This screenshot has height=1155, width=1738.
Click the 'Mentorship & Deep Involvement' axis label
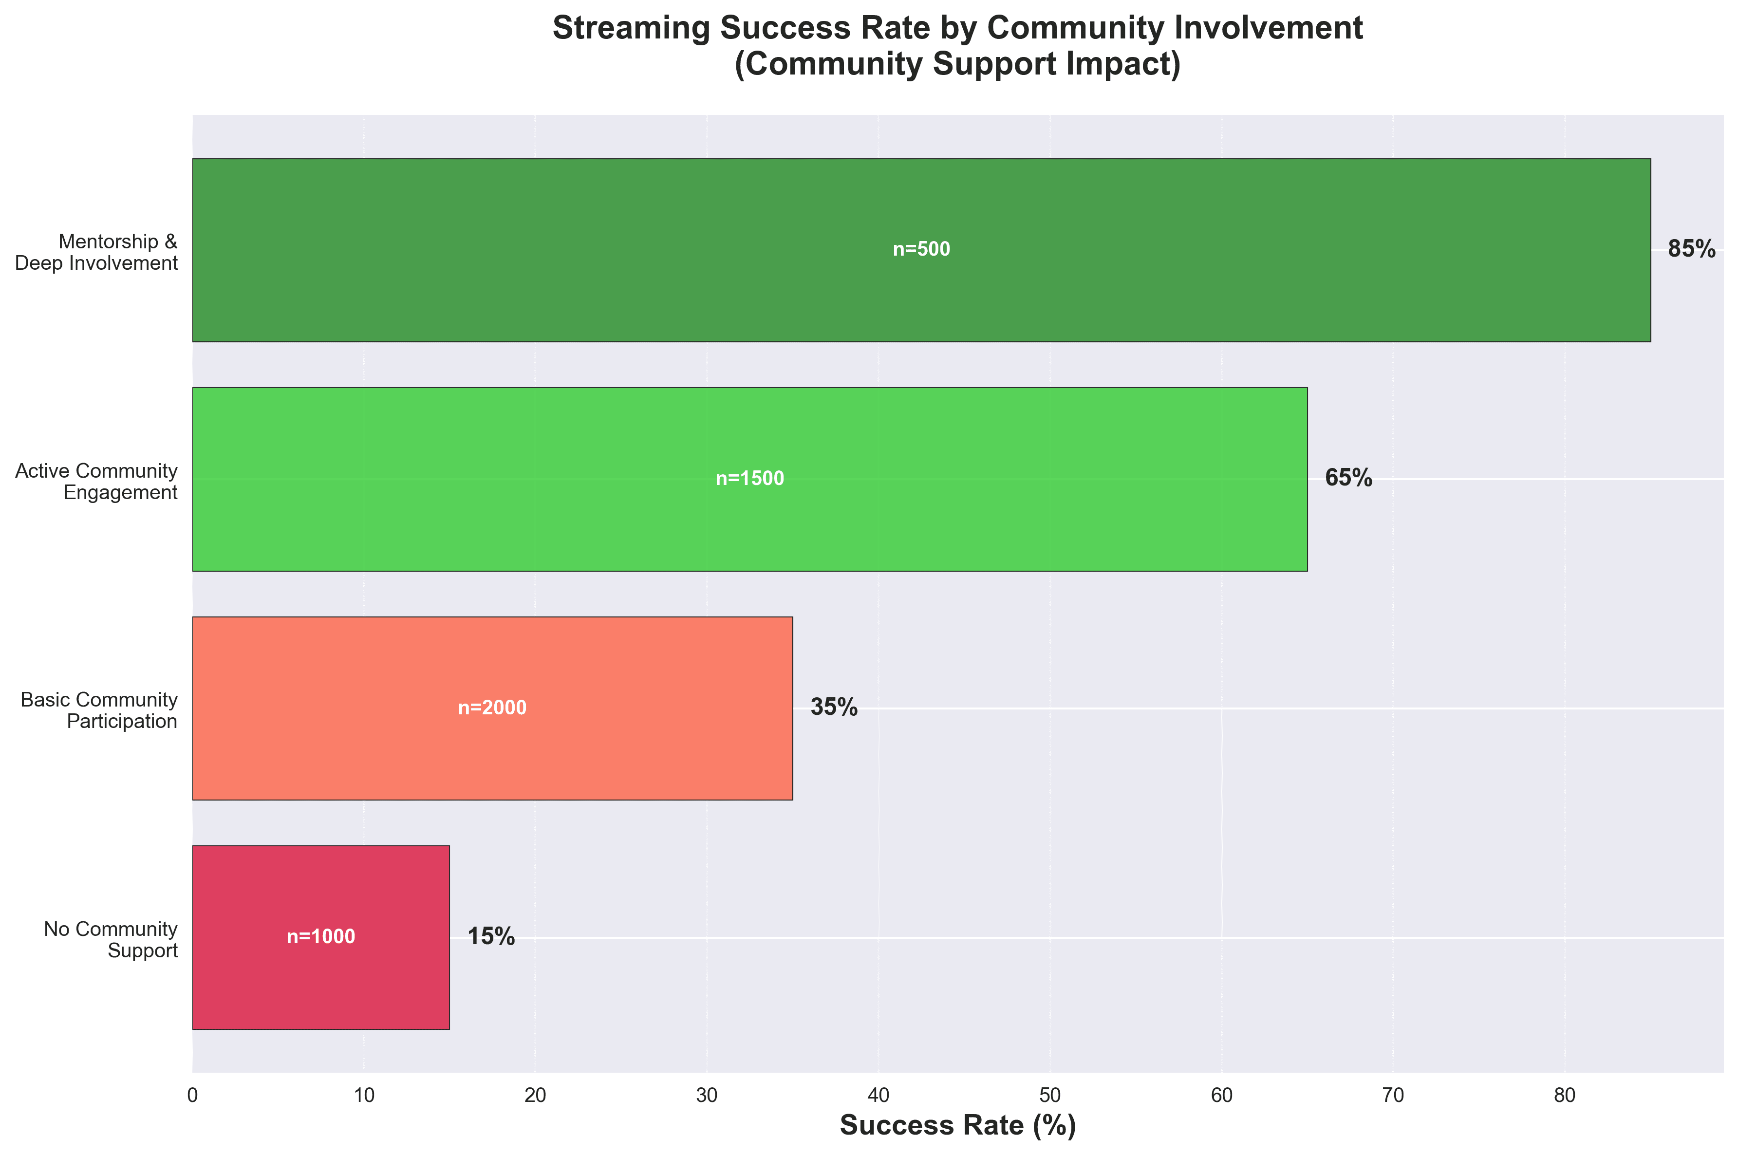coord(96,252)
